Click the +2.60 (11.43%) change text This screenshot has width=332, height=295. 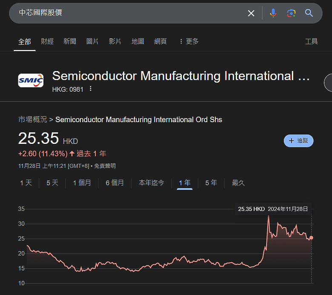pyautogui.click(x=43, y=154)
